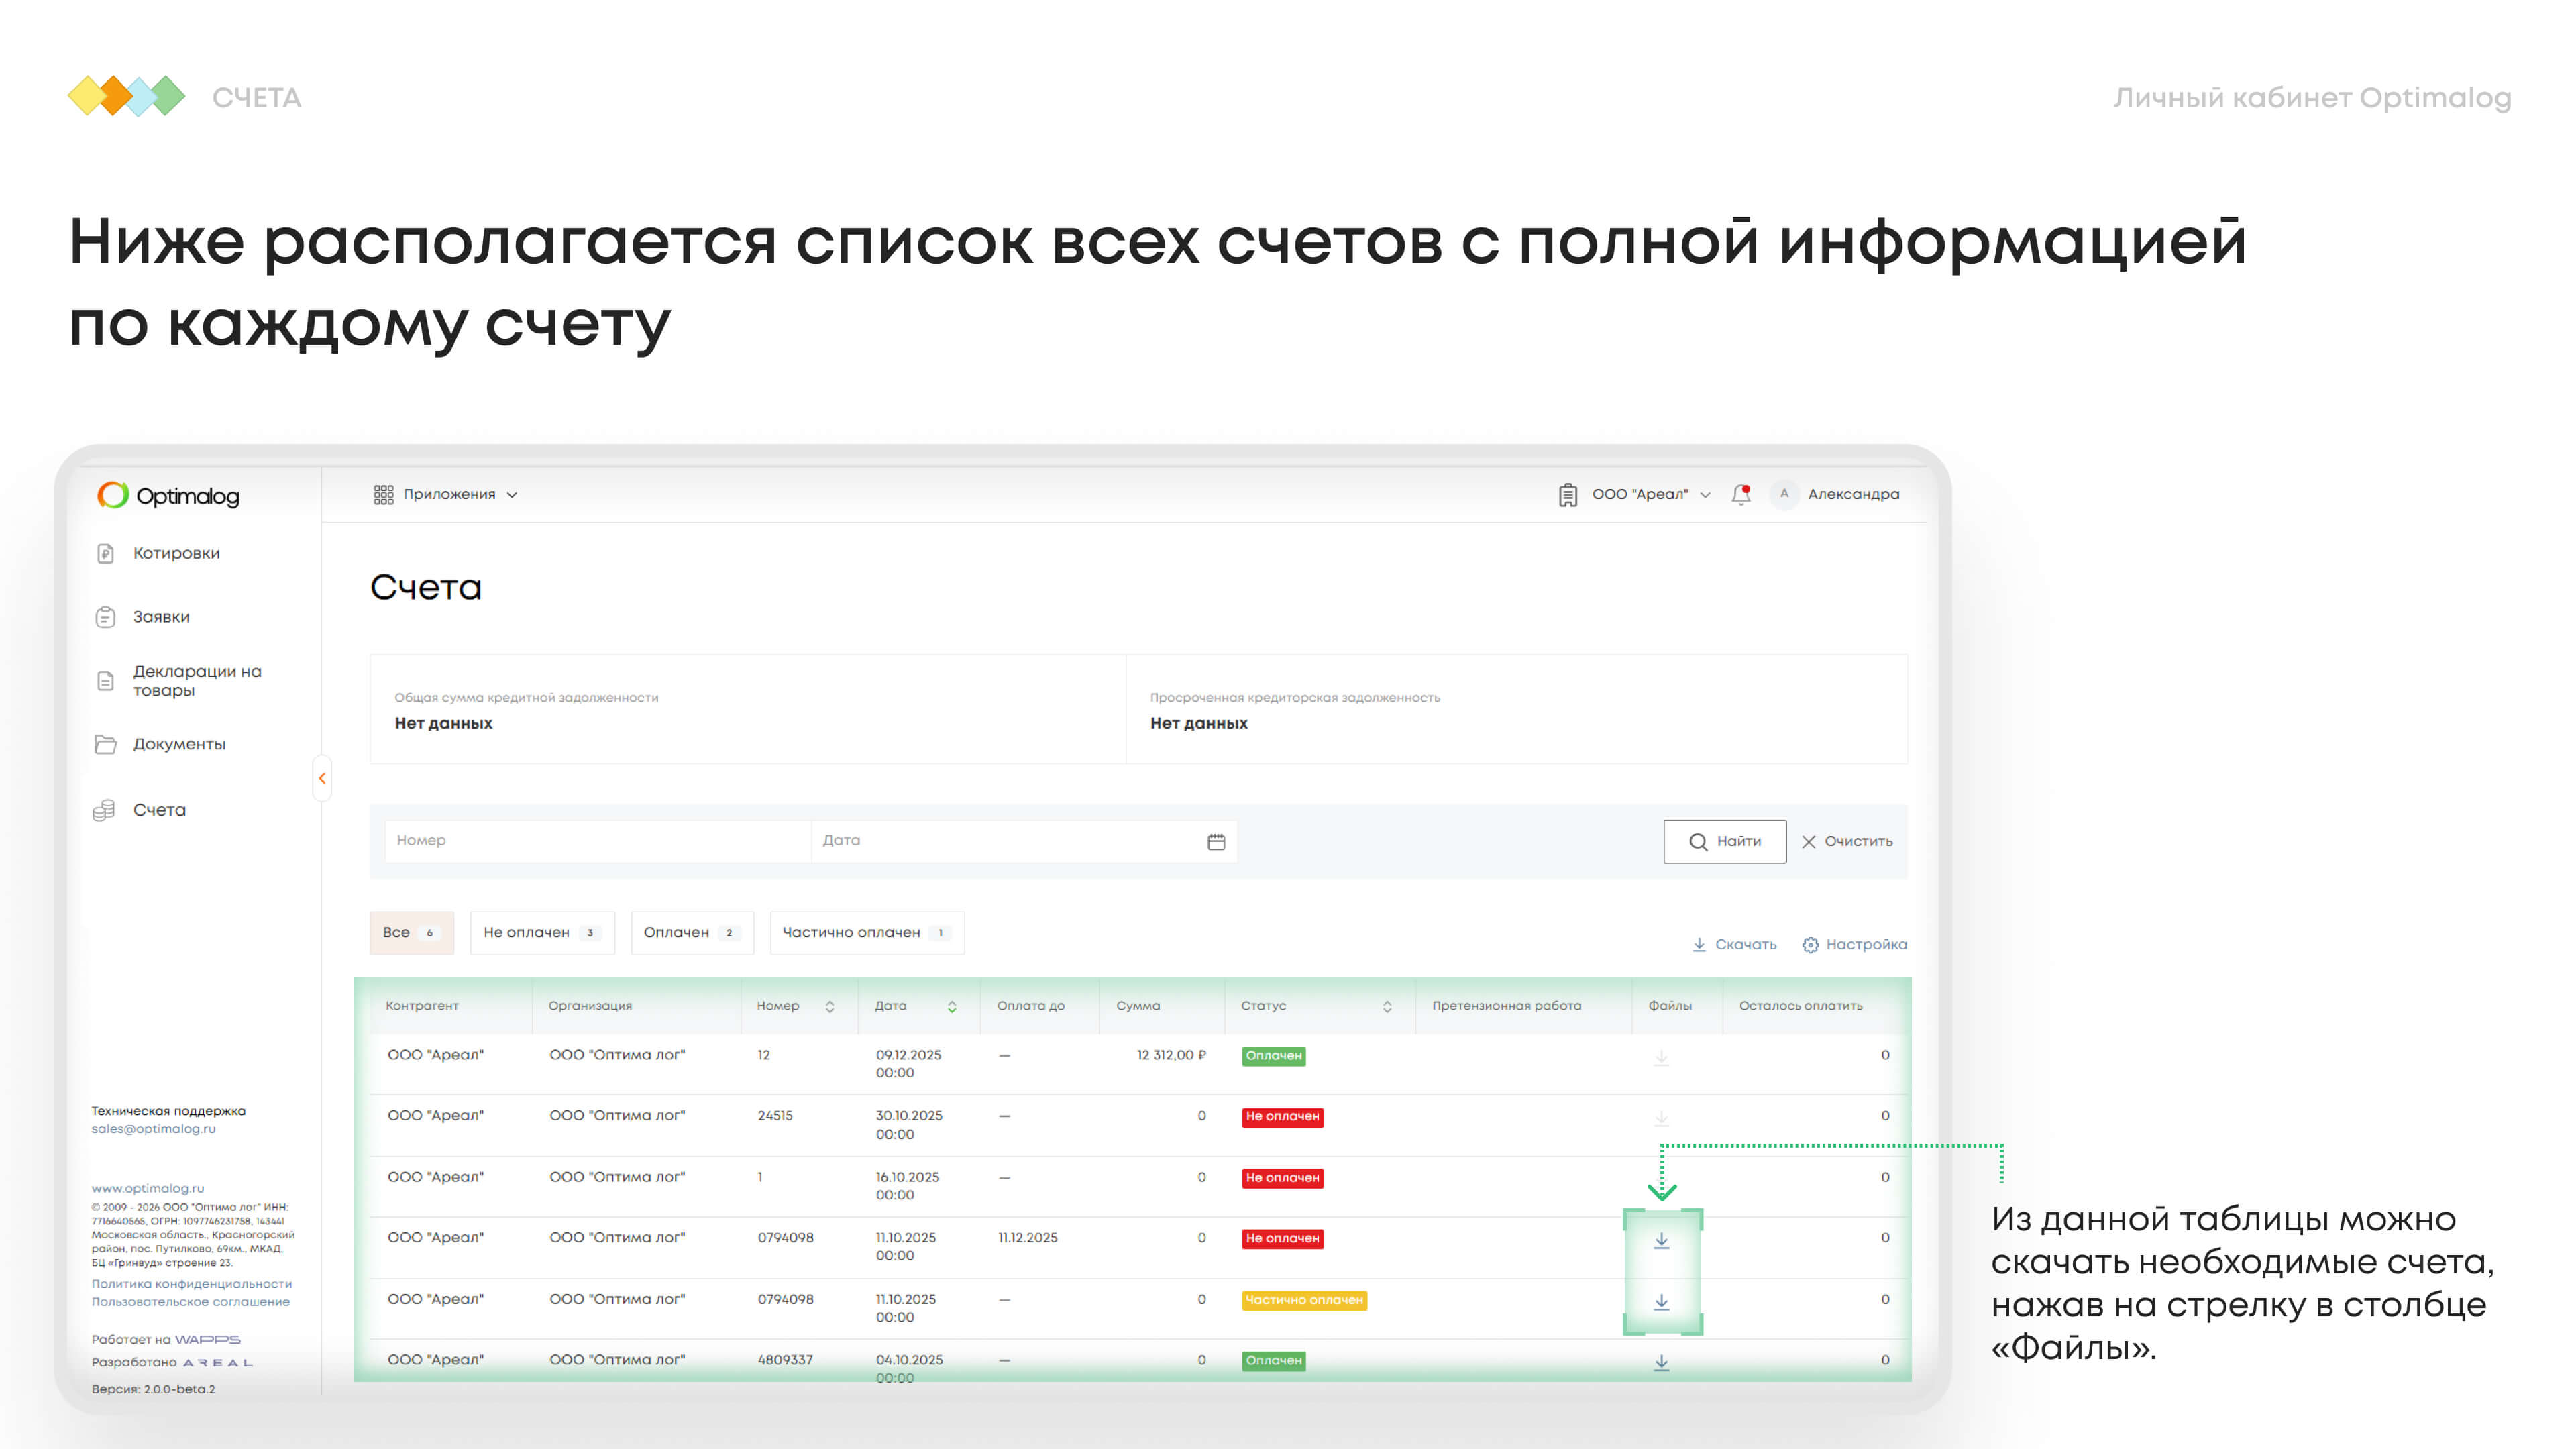
Task: Download file for invoice 0794098 marked Не оплачен
Action: [1661, 1240]
